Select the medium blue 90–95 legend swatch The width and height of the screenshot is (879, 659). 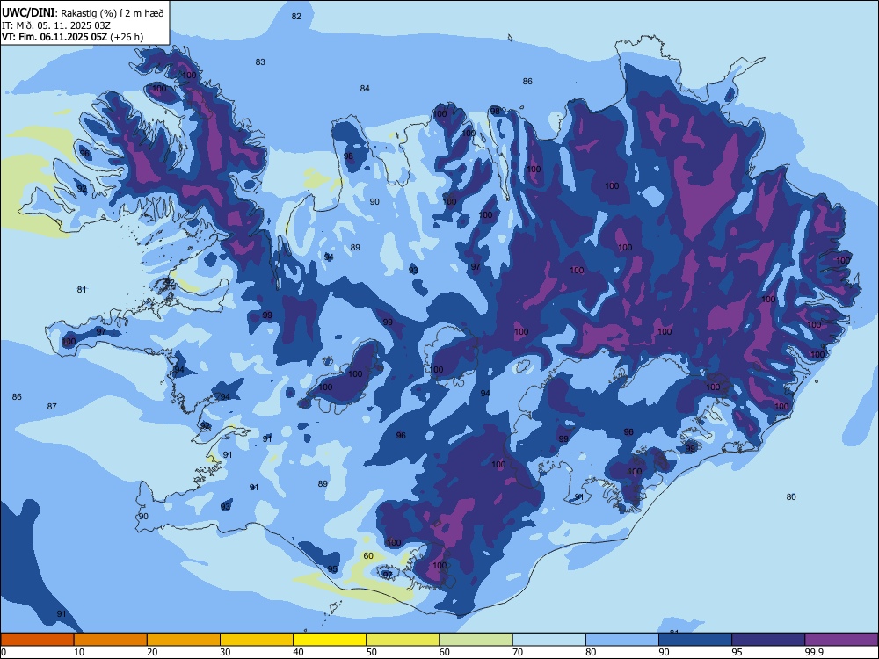click(695, 640)
